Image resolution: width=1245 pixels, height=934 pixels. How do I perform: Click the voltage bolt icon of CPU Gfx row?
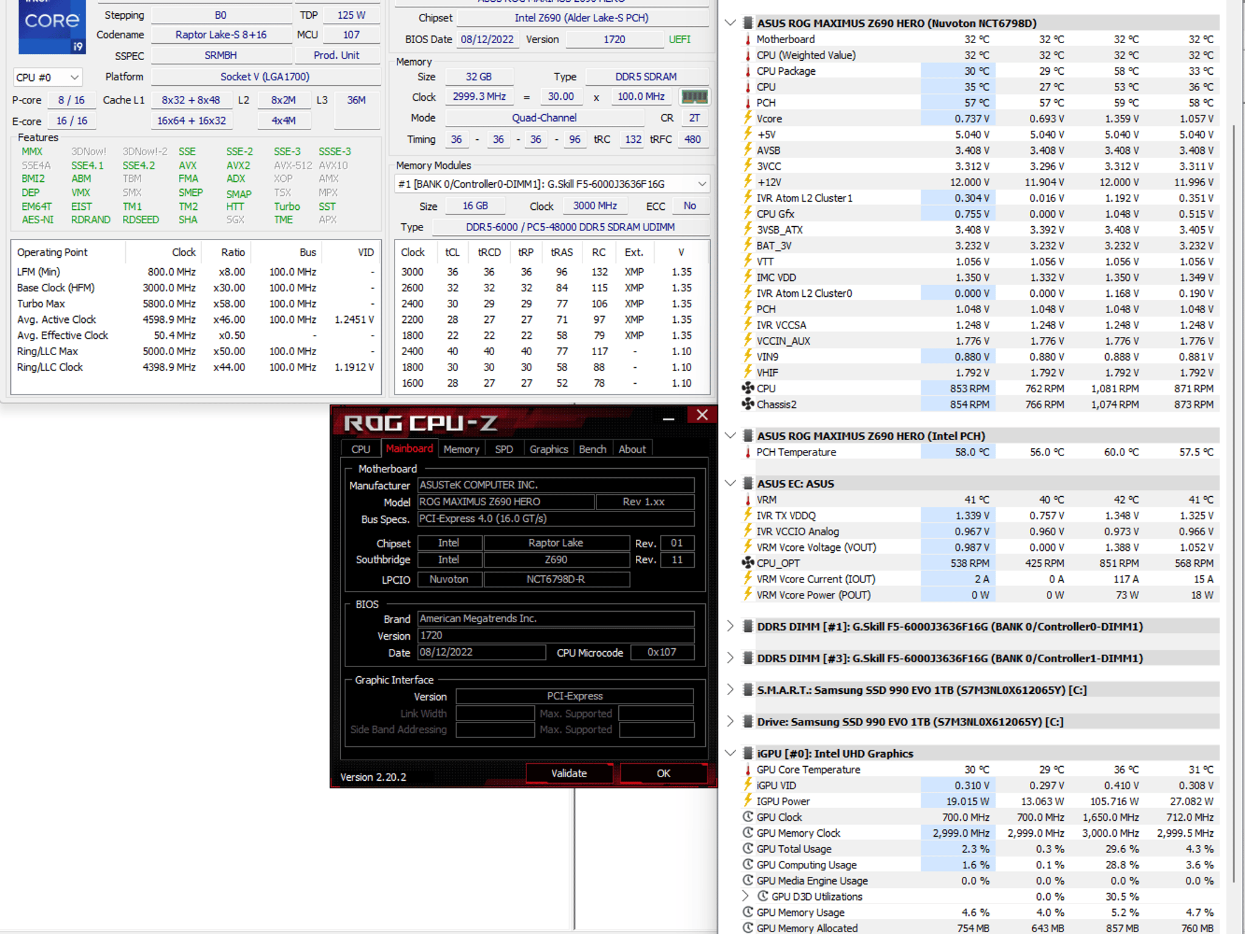tap(748, 213)
